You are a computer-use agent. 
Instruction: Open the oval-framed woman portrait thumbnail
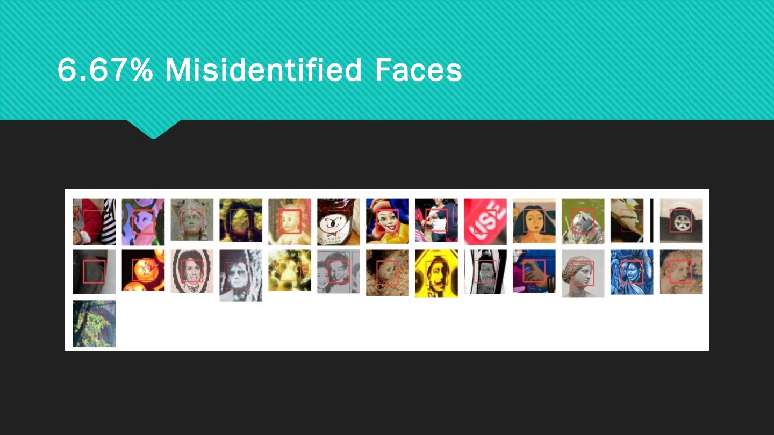point(192,271)
